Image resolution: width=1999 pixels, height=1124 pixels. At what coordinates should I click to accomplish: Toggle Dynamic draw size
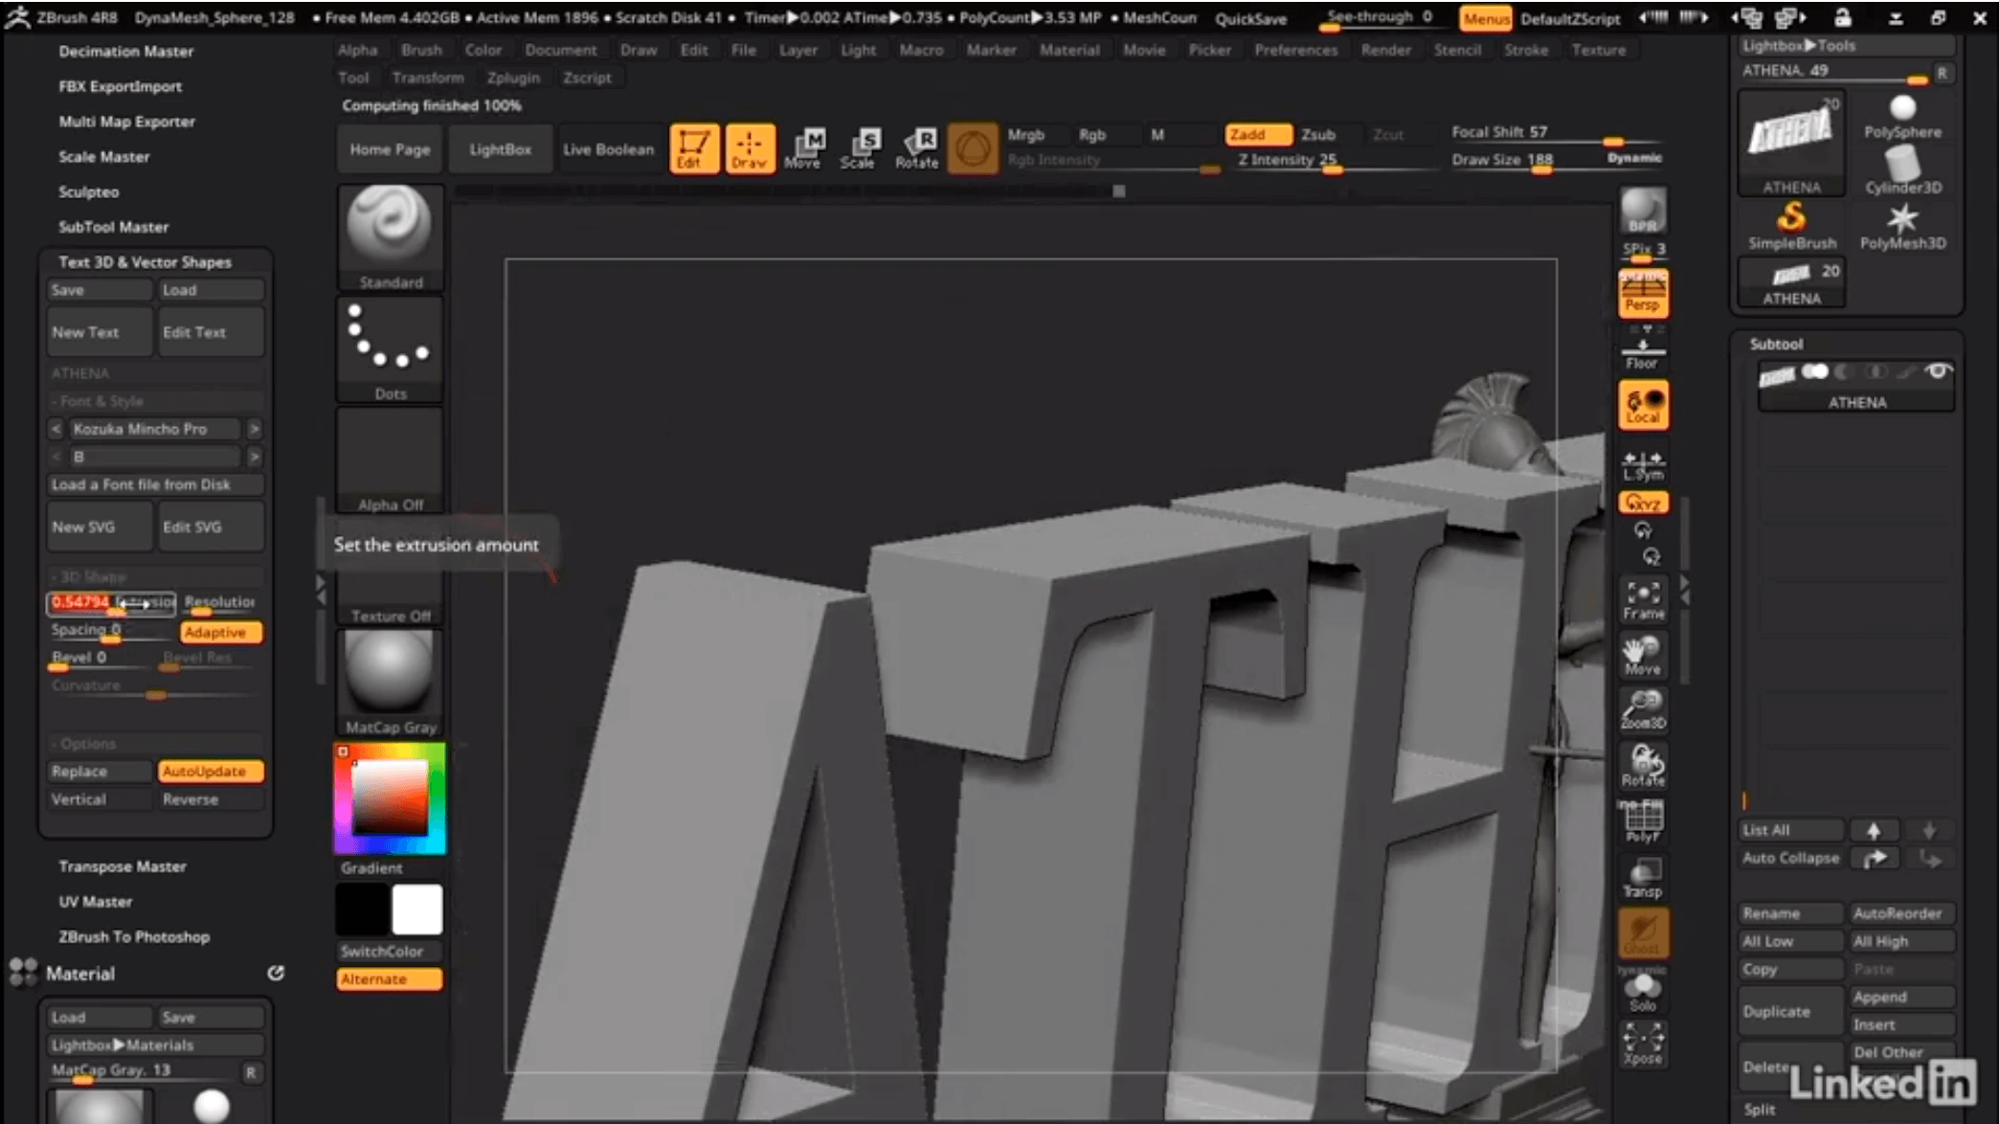pyautogui.click(x=1634, y=158)
